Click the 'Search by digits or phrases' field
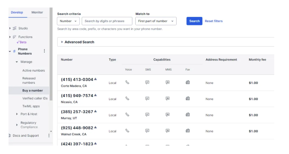The image size is (289, 154). click(107, 21)
